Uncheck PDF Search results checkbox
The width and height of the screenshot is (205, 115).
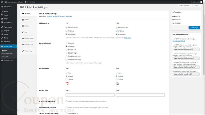coord(67,28)
